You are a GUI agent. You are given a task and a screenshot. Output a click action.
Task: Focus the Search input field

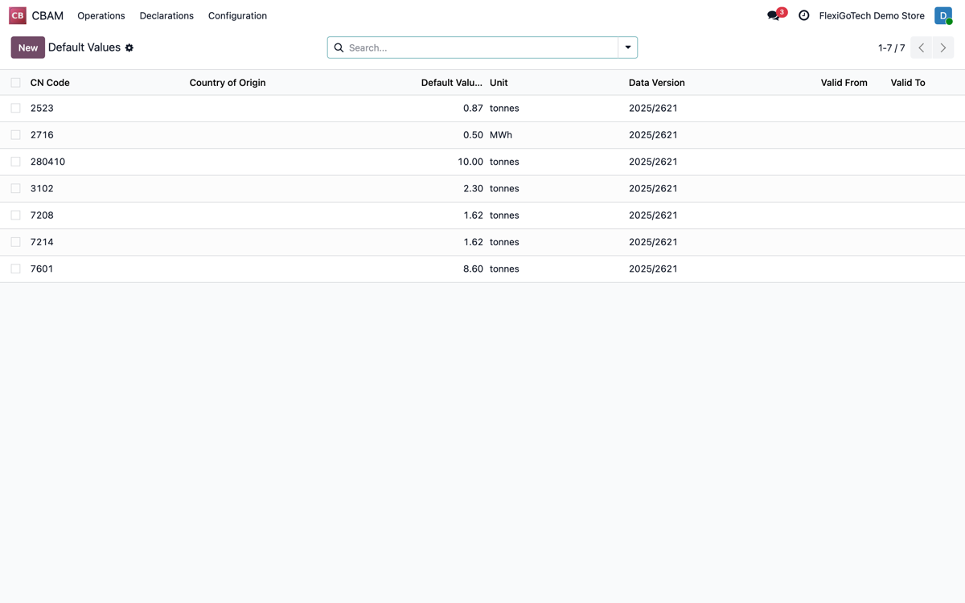(x=481, y=47)
